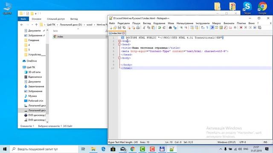Open the Start menu
Viewport: 273px width, 153px height.
[5, 149]
